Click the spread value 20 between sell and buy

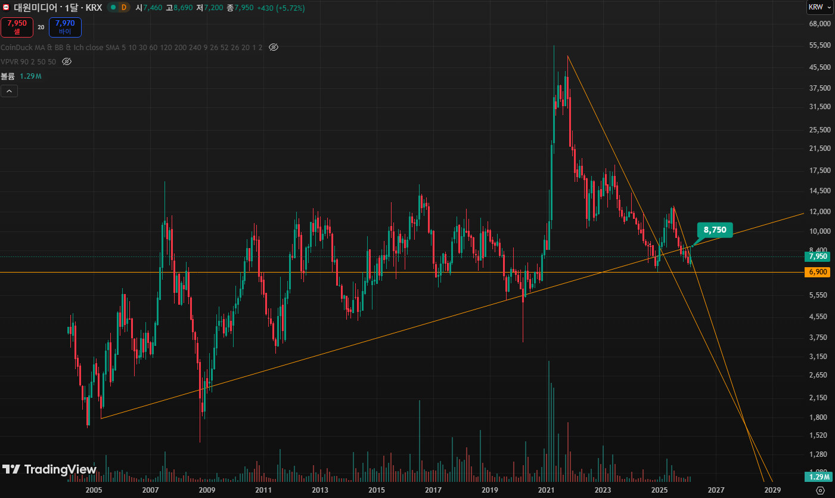coord(41,27)
